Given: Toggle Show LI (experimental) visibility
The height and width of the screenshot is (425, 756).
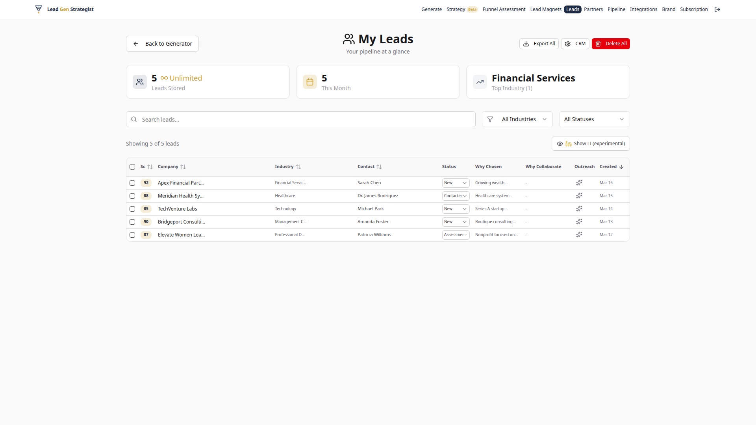Looking at the screenshot, I should pyautogui.click(x=590, y=143).
